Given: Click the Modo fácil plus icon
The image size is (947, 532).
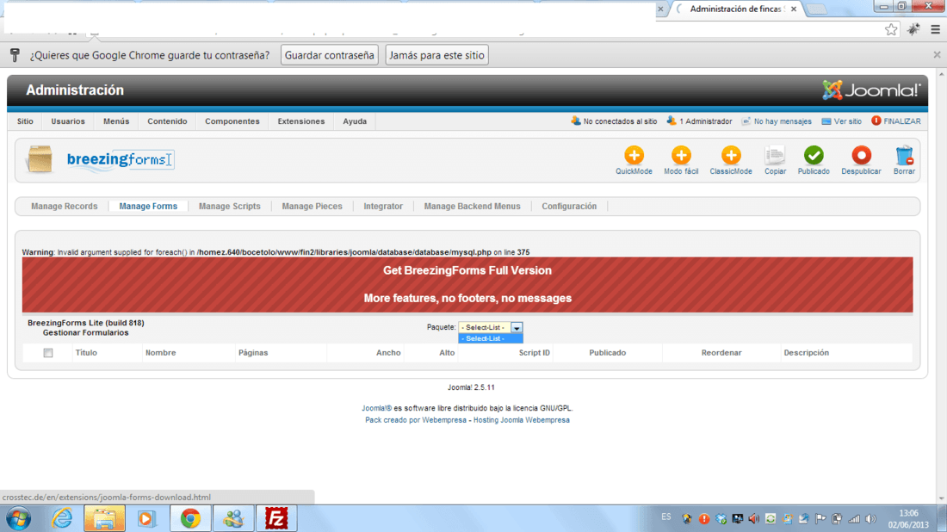Looking at the screenshot, I should tap(681, 155).
